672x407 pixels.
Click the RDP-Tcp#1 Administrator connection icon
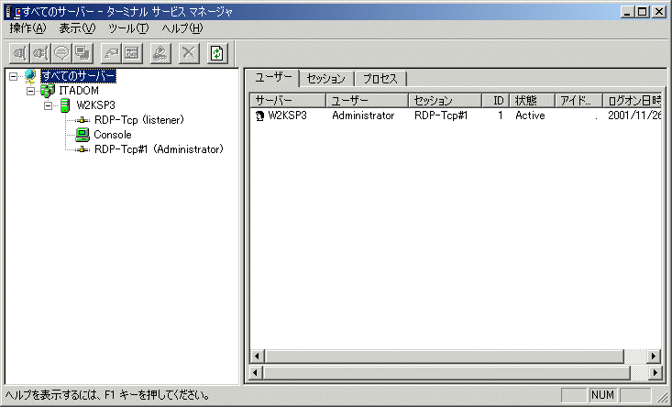pos(82,149)
